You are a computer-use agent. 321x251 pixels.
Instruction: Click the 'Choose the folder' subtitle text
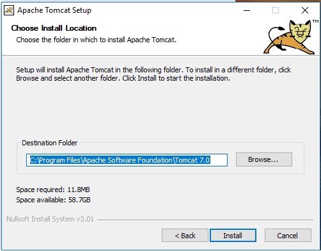click(96, 40)
